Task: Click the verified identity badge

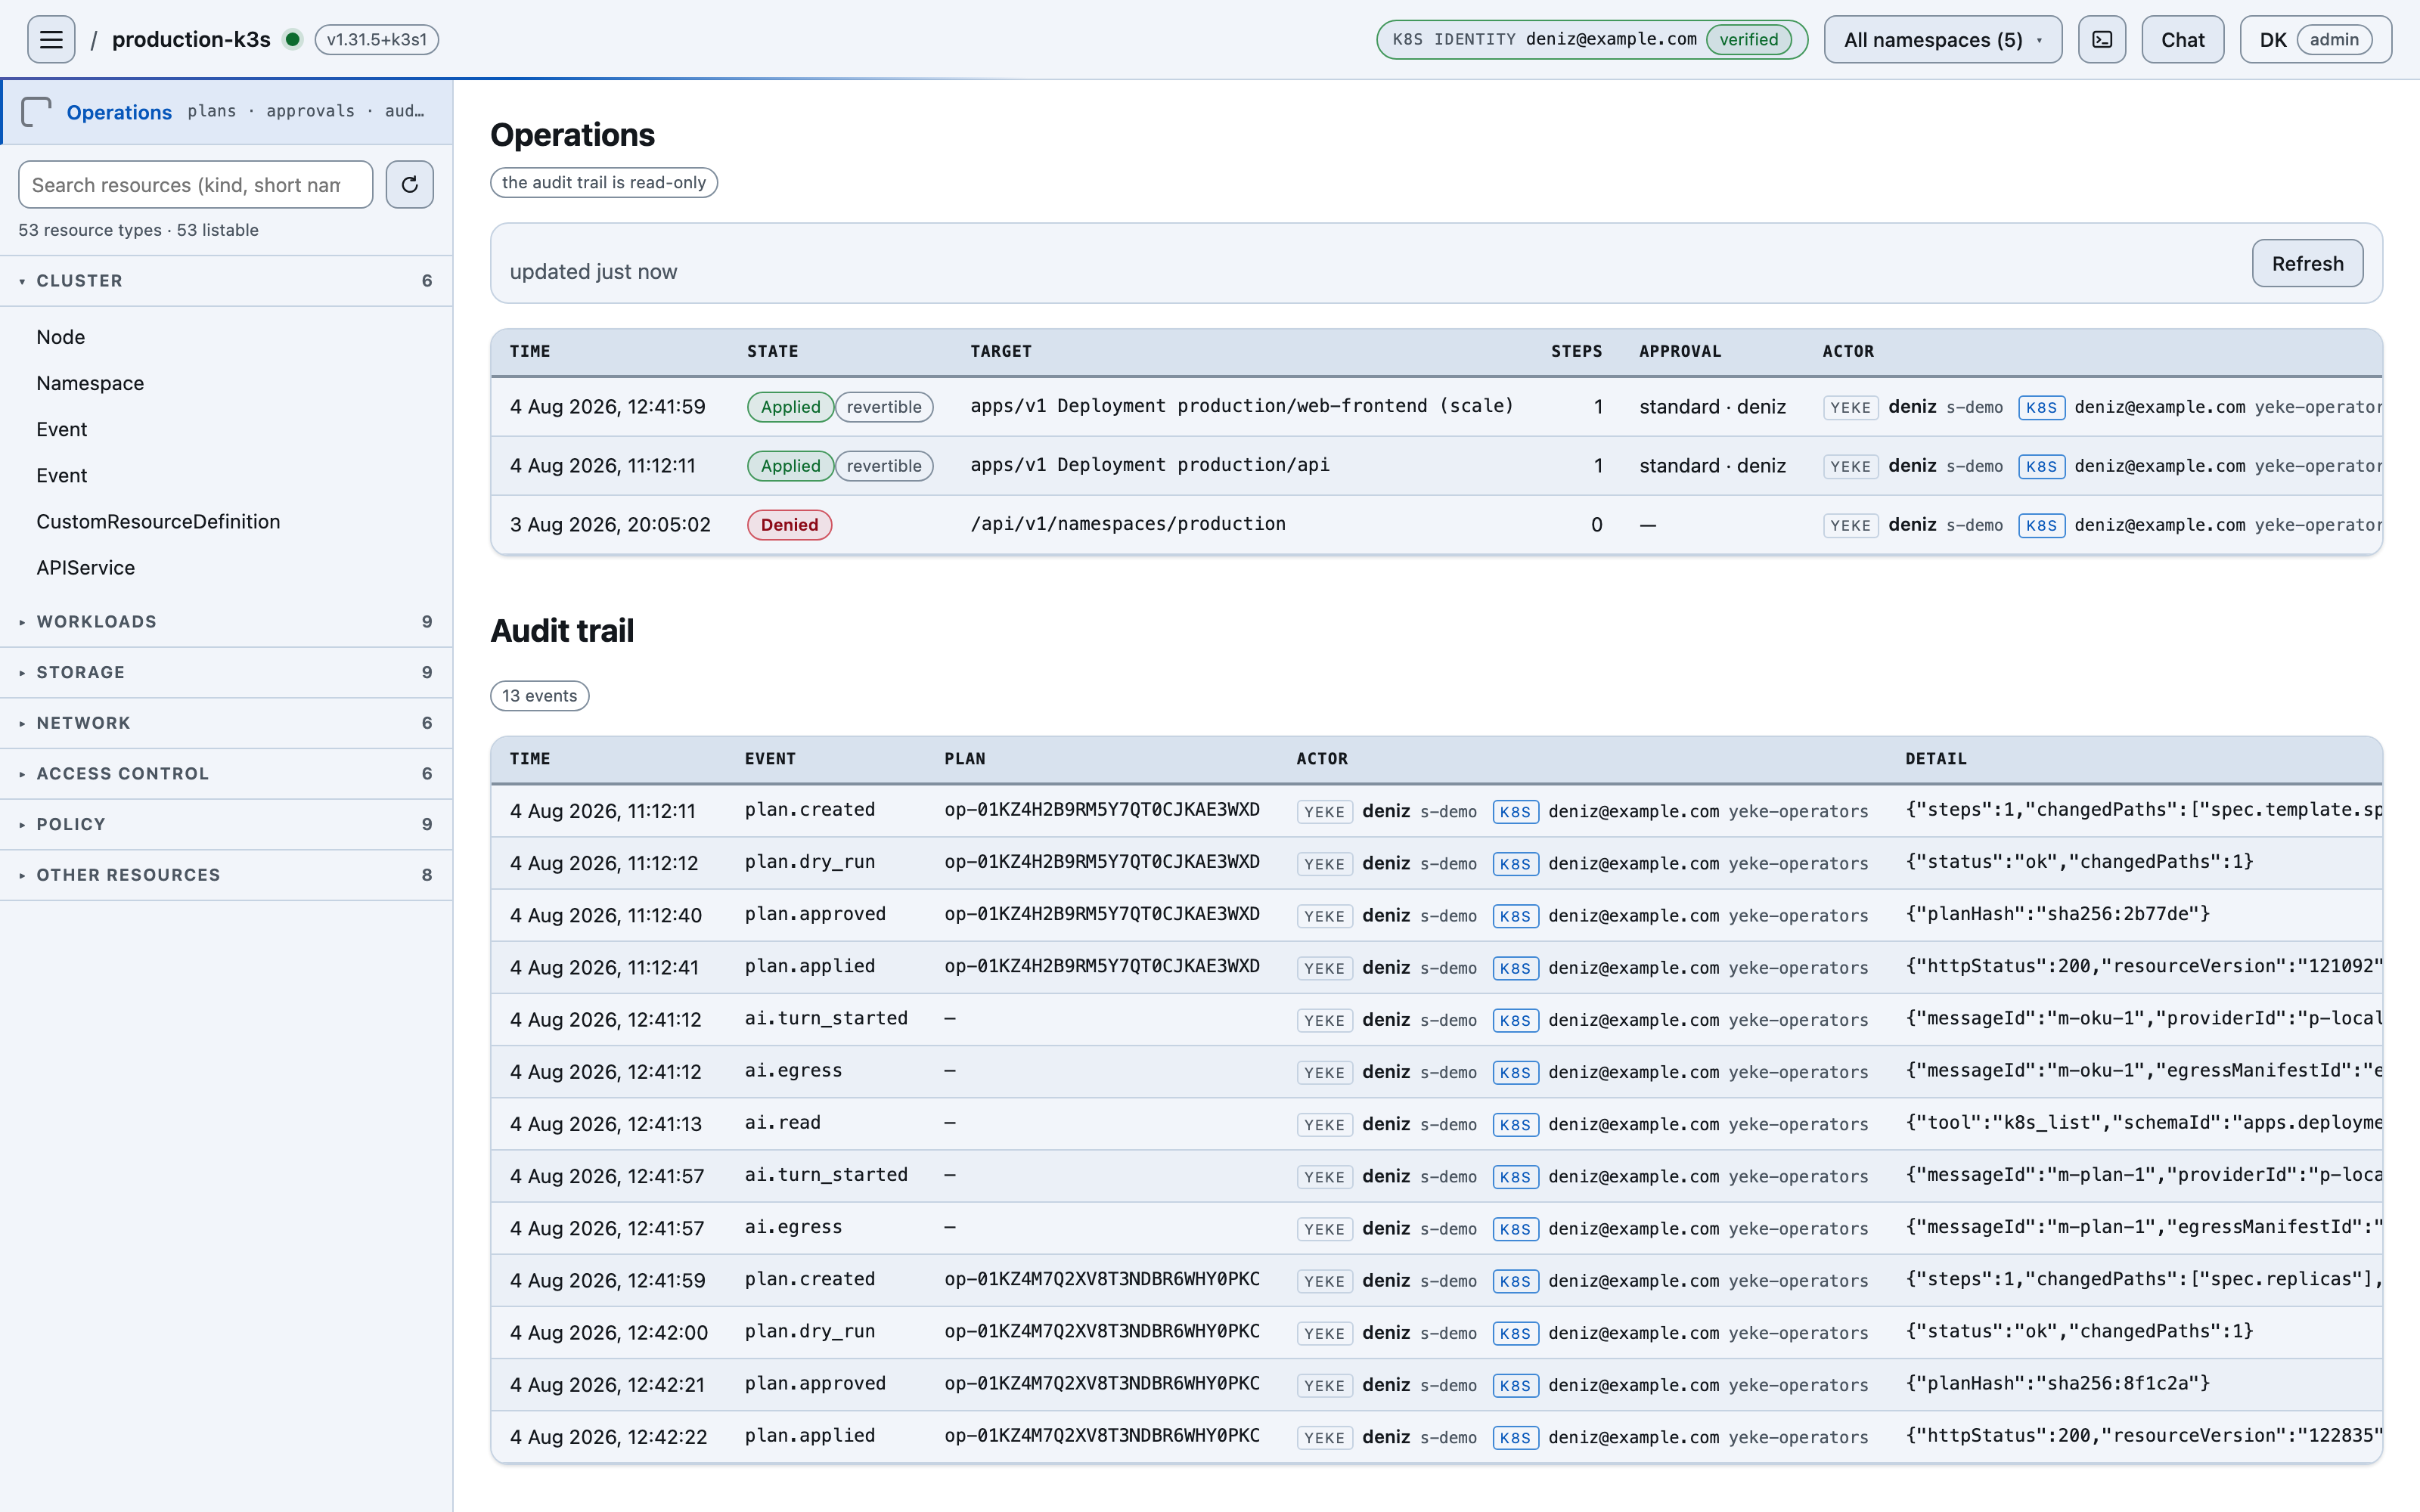Action: click(x=1749, y=40)
